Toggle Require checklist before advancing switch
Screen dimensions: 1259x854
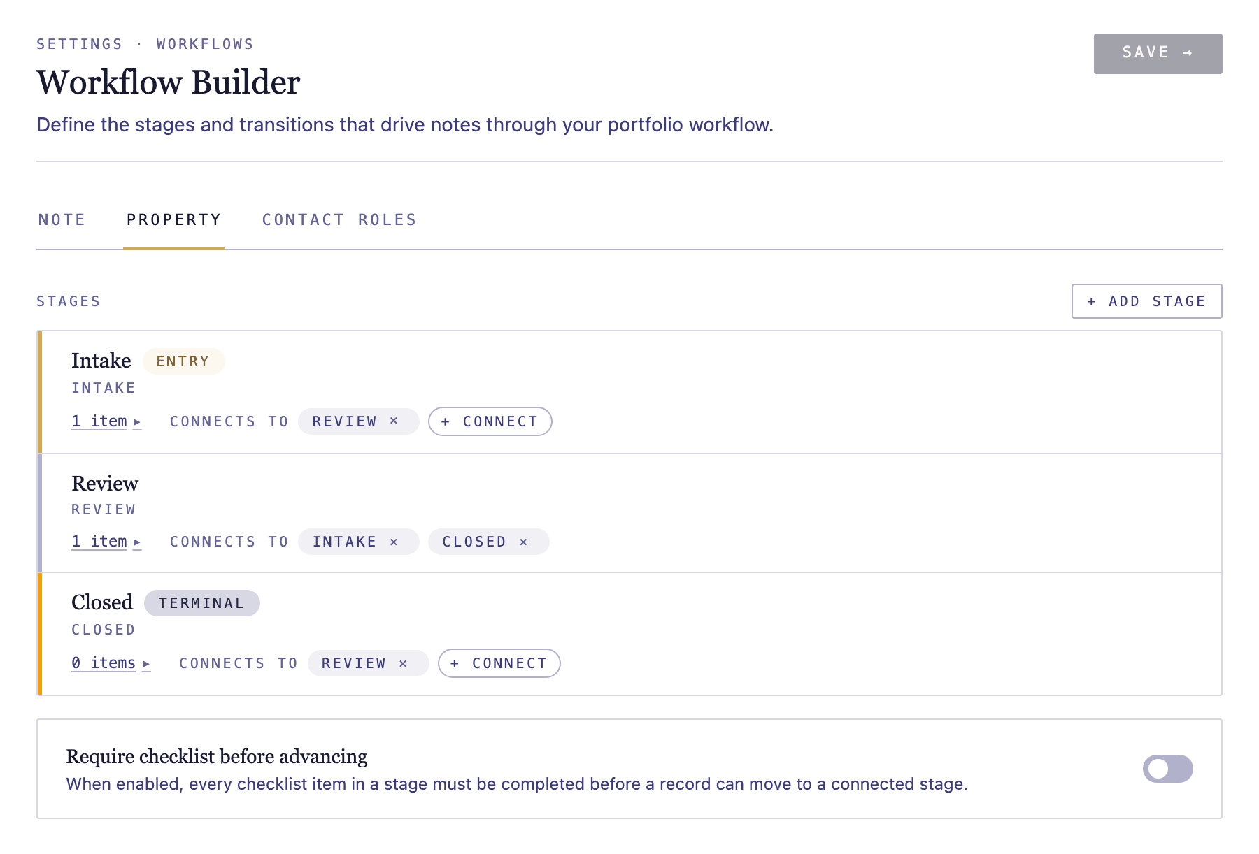click(1167, 769)
